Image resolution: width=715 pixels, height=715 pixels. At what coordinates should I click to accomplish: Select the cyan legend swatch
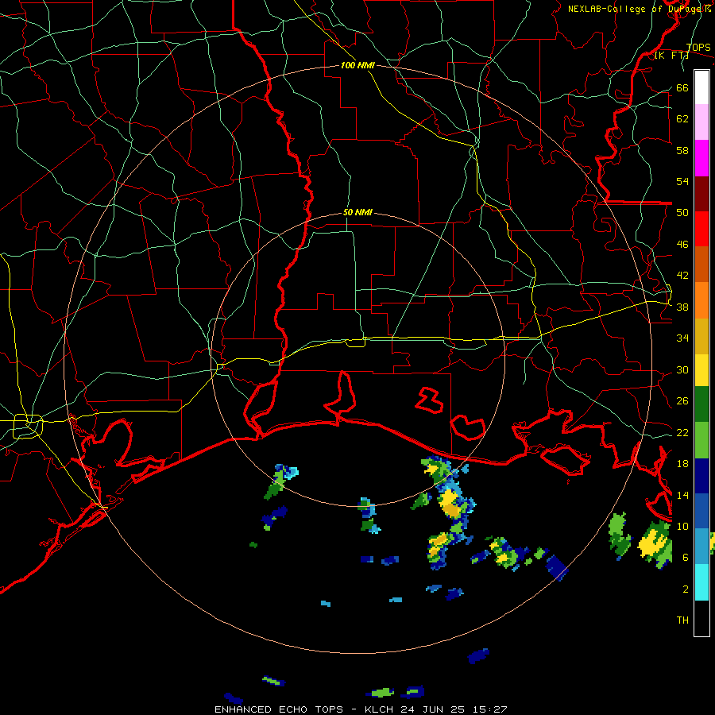pyautogui.click(x=701, y=582)
